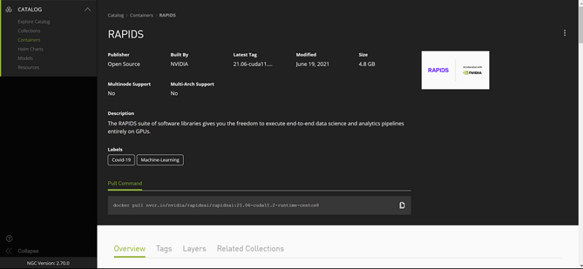583x269 pixels.
Task: Open the three-dot more options menu
Action: point(564,33)
